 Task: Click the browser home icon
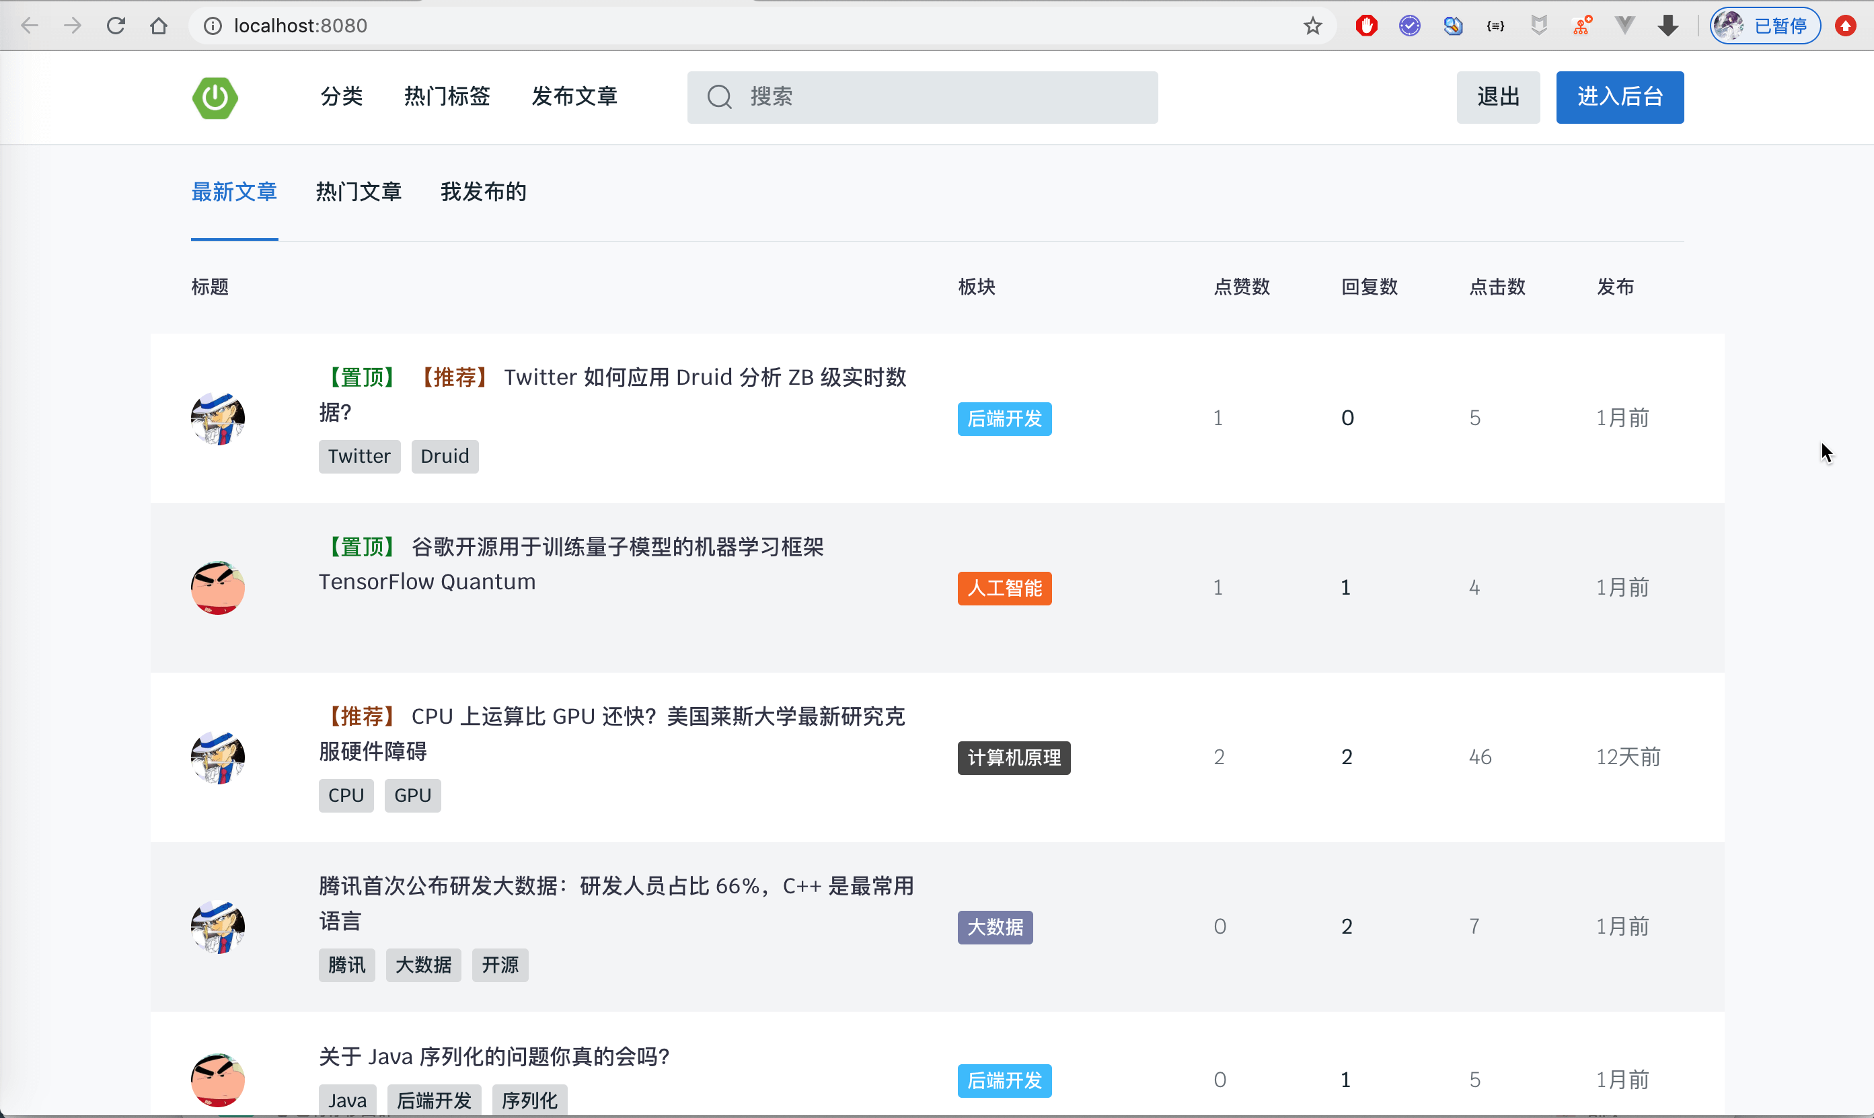coord(158,26)
